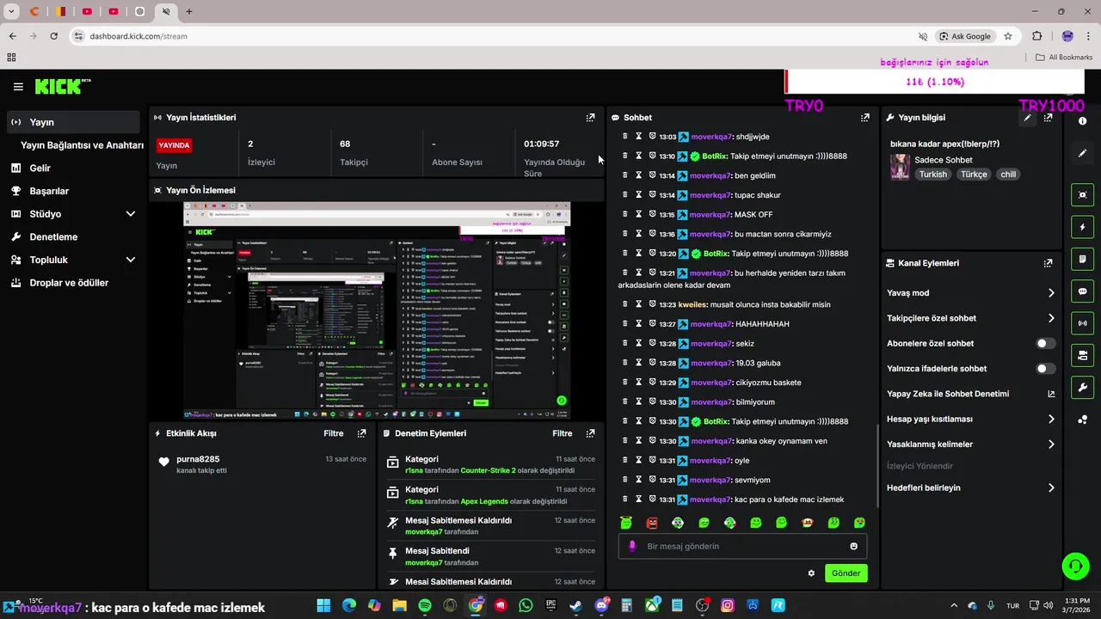
Task: Click the Kick logo
Action: (63, 86)
